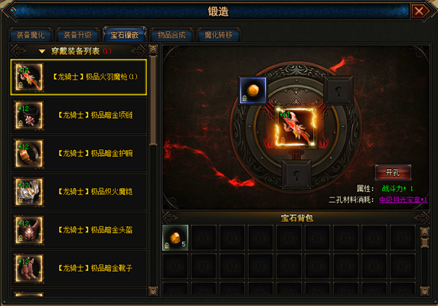
Task: Click the 极品暗金靴子 boots icon
Action: point(29,268)
